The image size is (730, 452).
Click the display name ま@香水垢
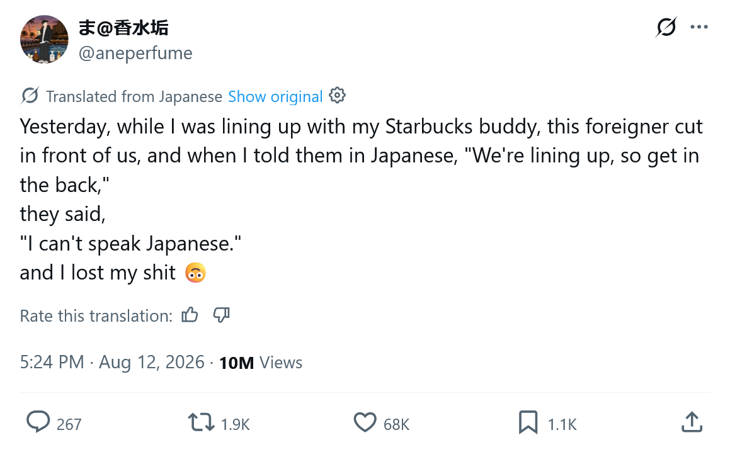click(x=123, y=28)
